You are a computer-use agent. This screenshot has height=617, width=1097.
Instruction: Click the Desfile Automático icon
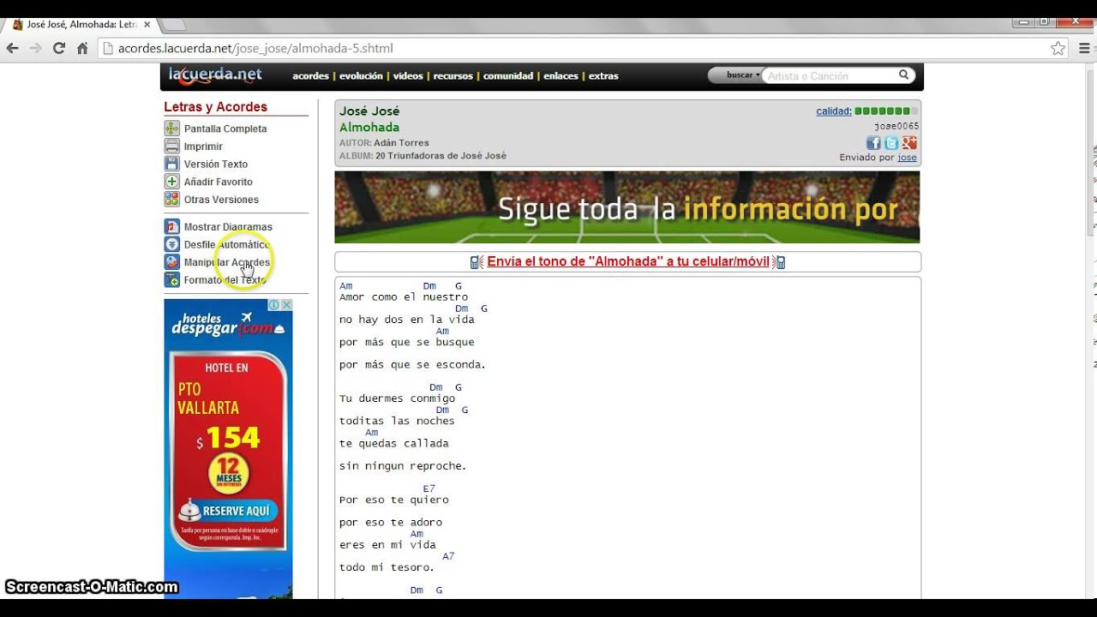[171, 244]
